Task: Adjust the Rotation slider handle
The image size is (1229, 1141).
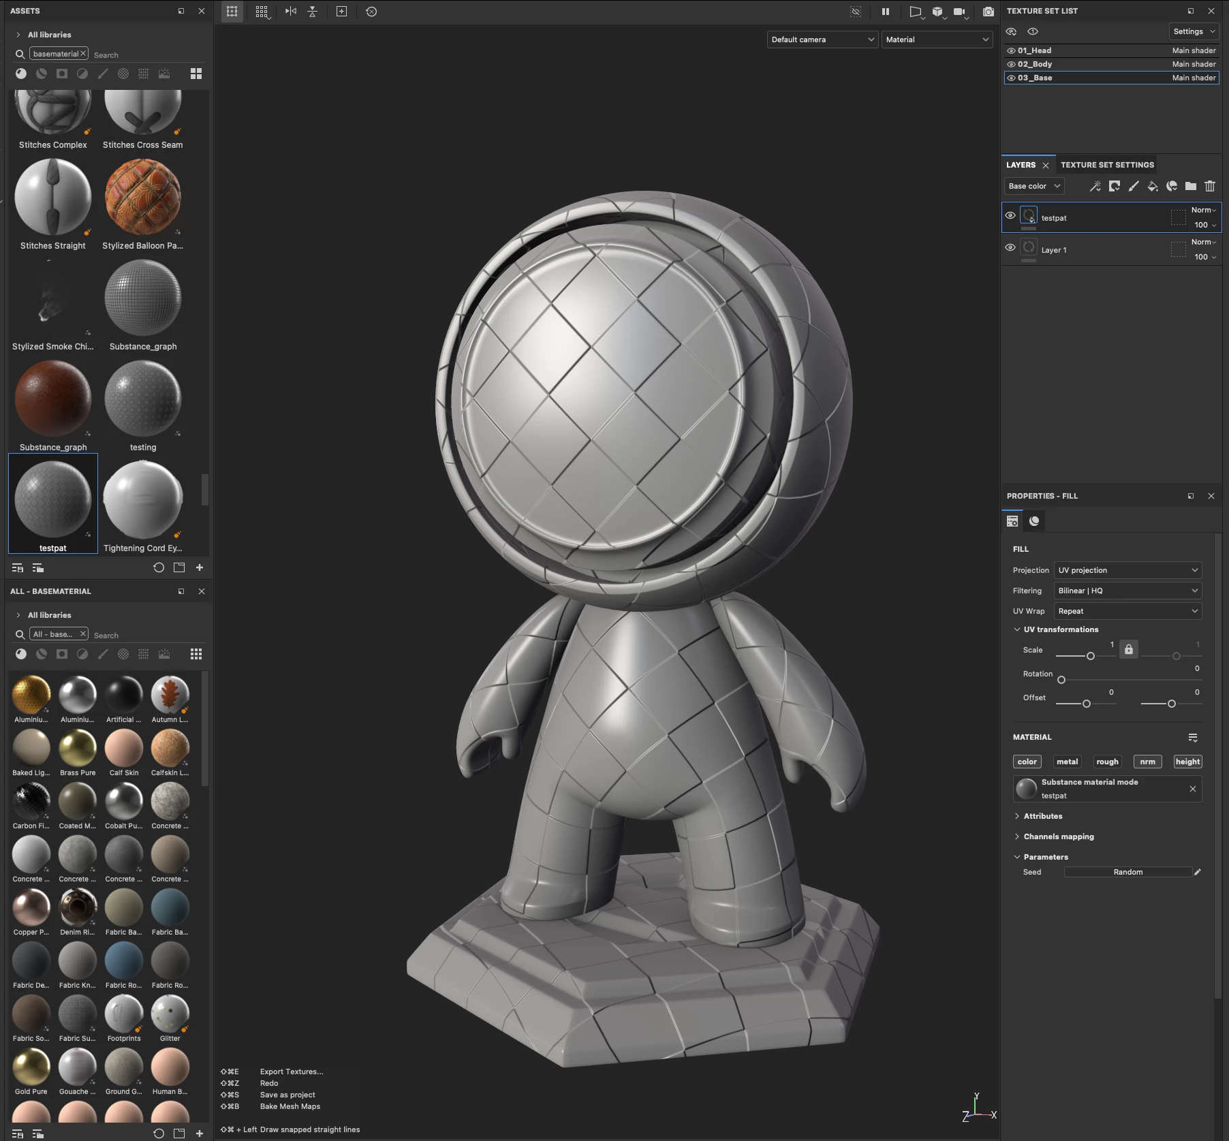Action: [x=1061, y=680]
